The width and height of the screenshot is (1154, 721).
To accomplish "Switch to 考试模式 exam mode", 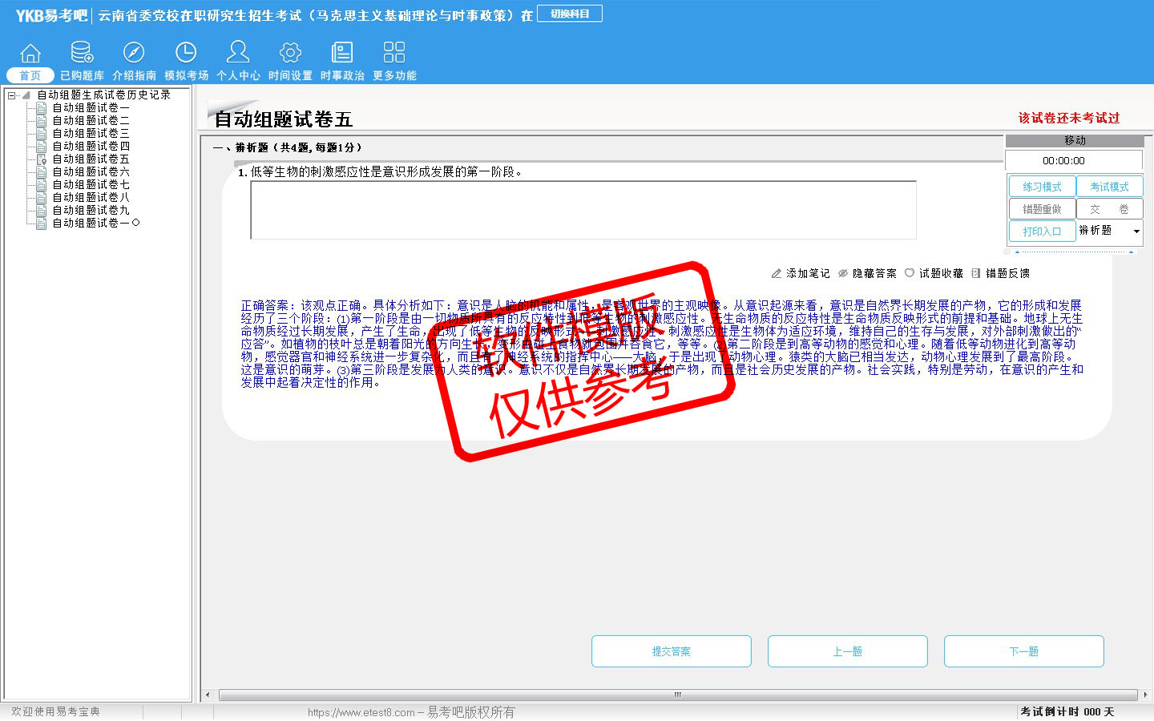I will pyautogui.click(x=1109, y=187).
